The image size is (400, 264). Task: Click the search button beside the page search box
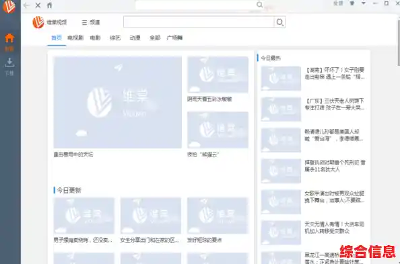pos(280,22)
